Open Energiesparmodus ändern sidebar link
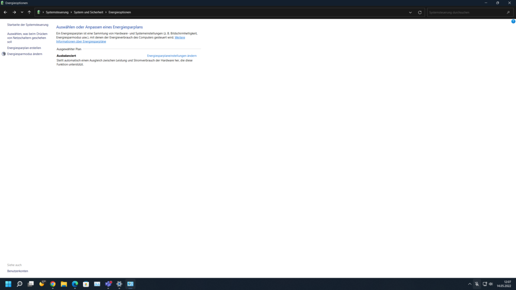The width and height of the screenshot is (516, 290). click(x=25, y=54)
